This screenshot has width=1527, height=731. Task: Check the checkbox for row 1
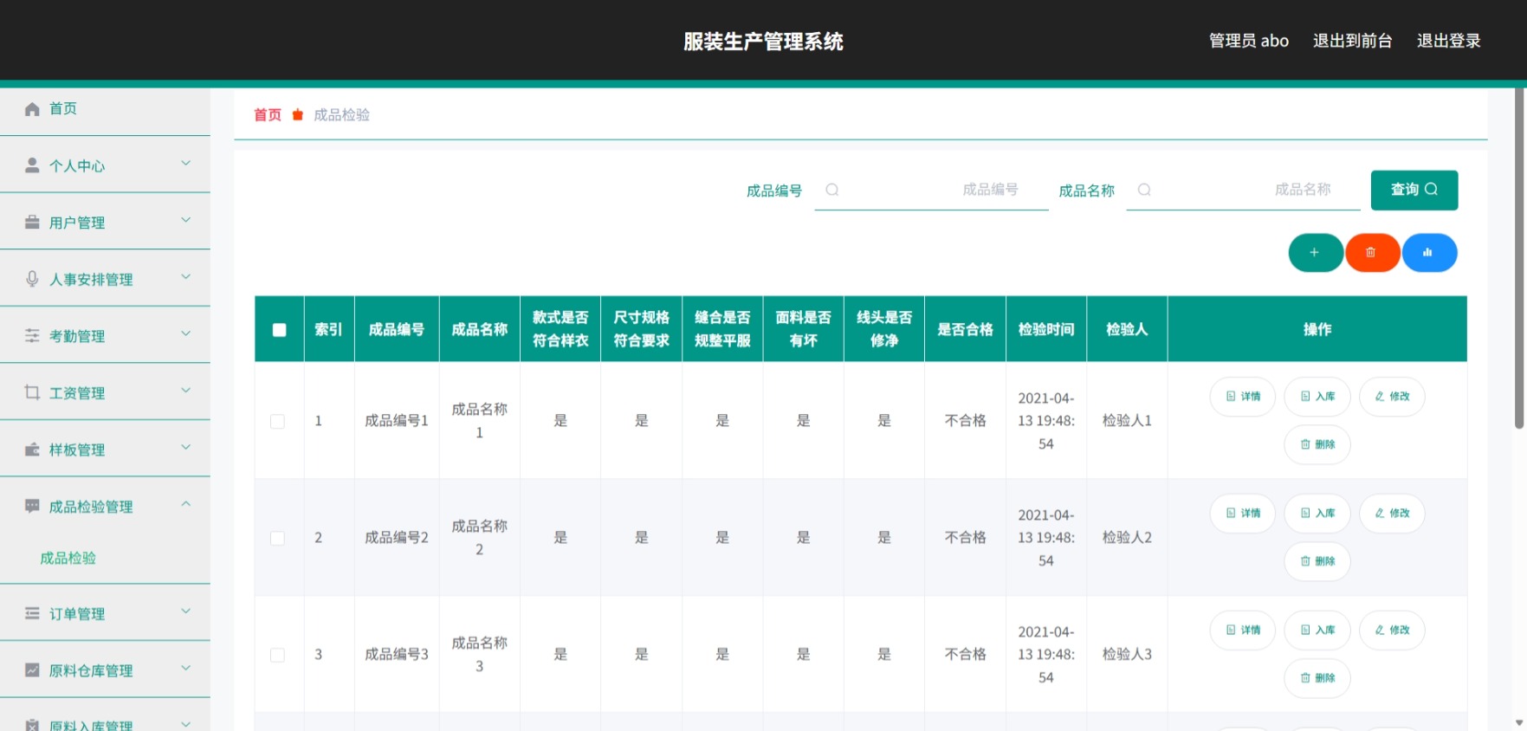point(277,422)
